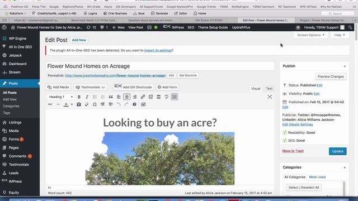
Task: Open the Heading 1 format dropdown
Action: [61, 97]
